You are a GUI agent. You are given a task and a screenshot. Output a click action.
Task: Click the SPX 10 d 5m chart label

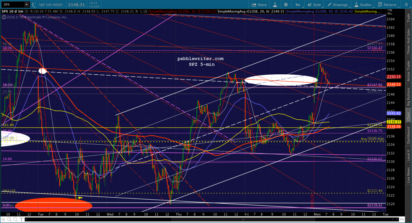point(12,12)
